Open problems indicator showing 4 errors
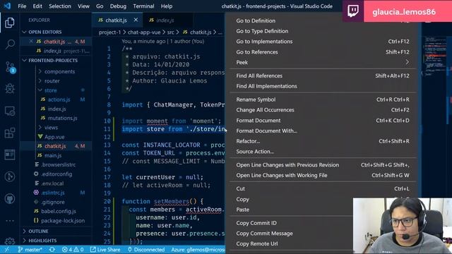Screen dimensions: 452x254 (x=73, y=250)
